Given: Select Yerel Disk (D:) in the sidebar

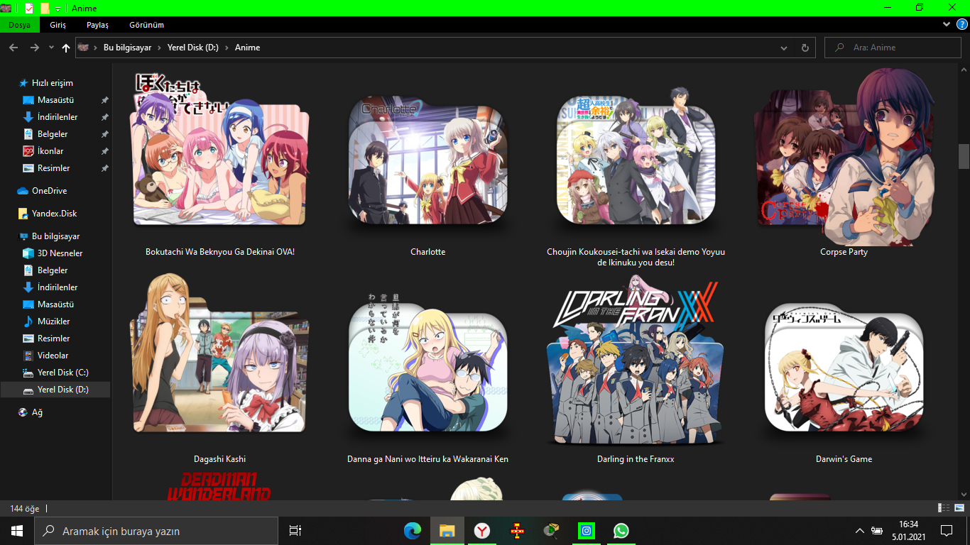Looking at the screenshot, I should coord(55,390).
